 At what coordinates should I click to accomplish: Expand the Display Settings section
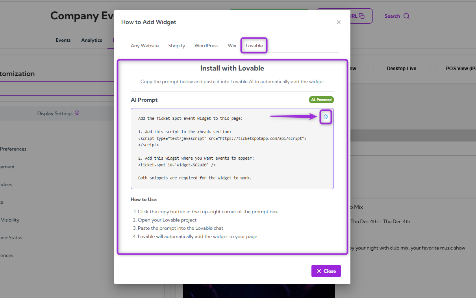(x=58, y=114)
